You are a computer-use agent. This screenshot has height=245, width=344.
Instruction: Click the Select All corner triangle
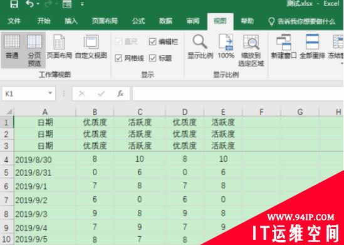click(x=9, y=112)
